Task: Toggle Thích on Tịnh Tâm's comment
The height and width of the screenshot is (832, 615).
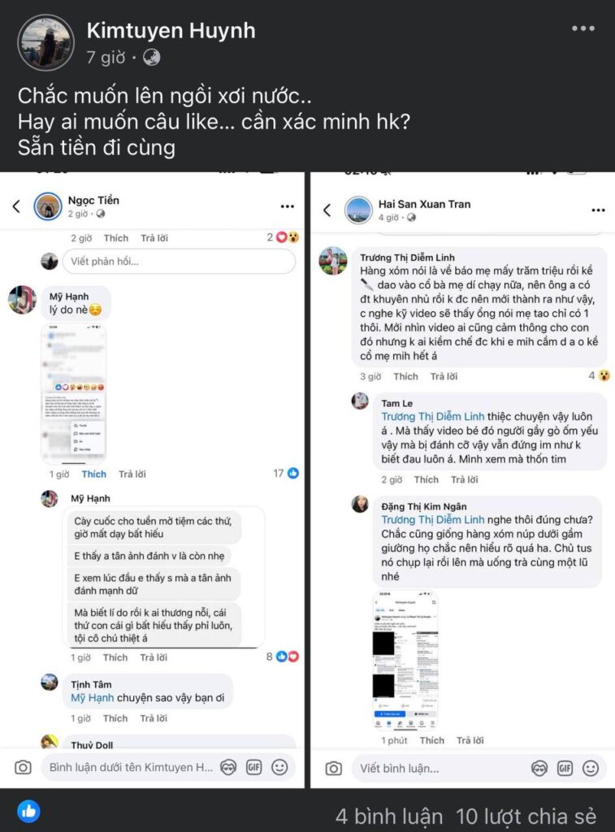Action: 115,718
